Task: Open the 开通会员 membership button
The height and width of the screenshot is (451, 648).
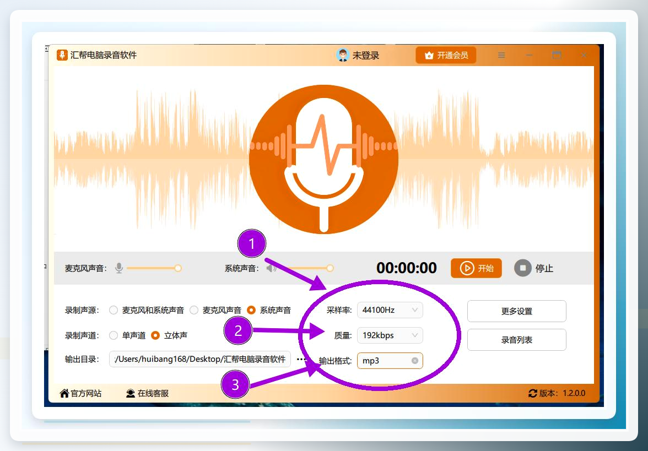Action: point(446,55)
